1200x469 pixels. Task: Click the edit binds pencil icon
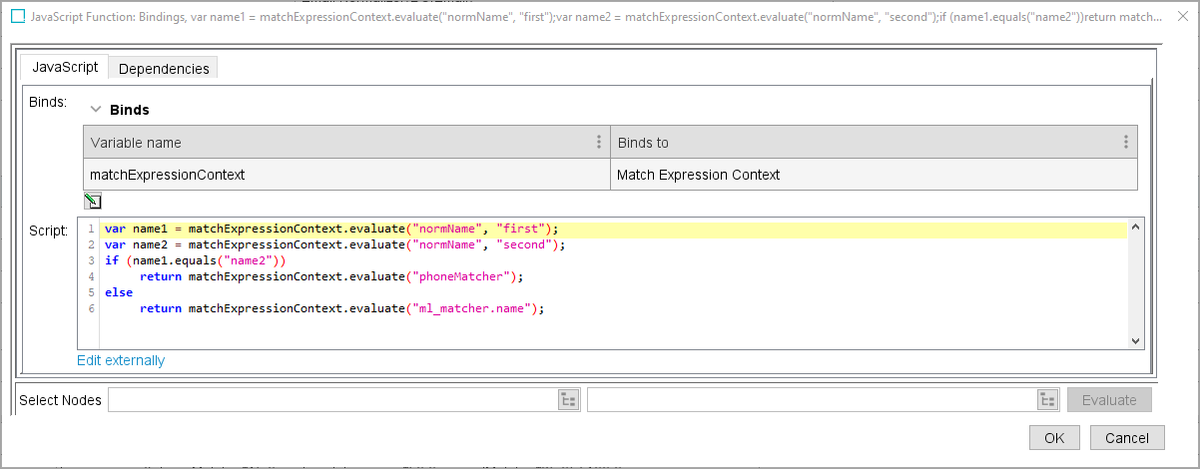[x=92, y=202]
